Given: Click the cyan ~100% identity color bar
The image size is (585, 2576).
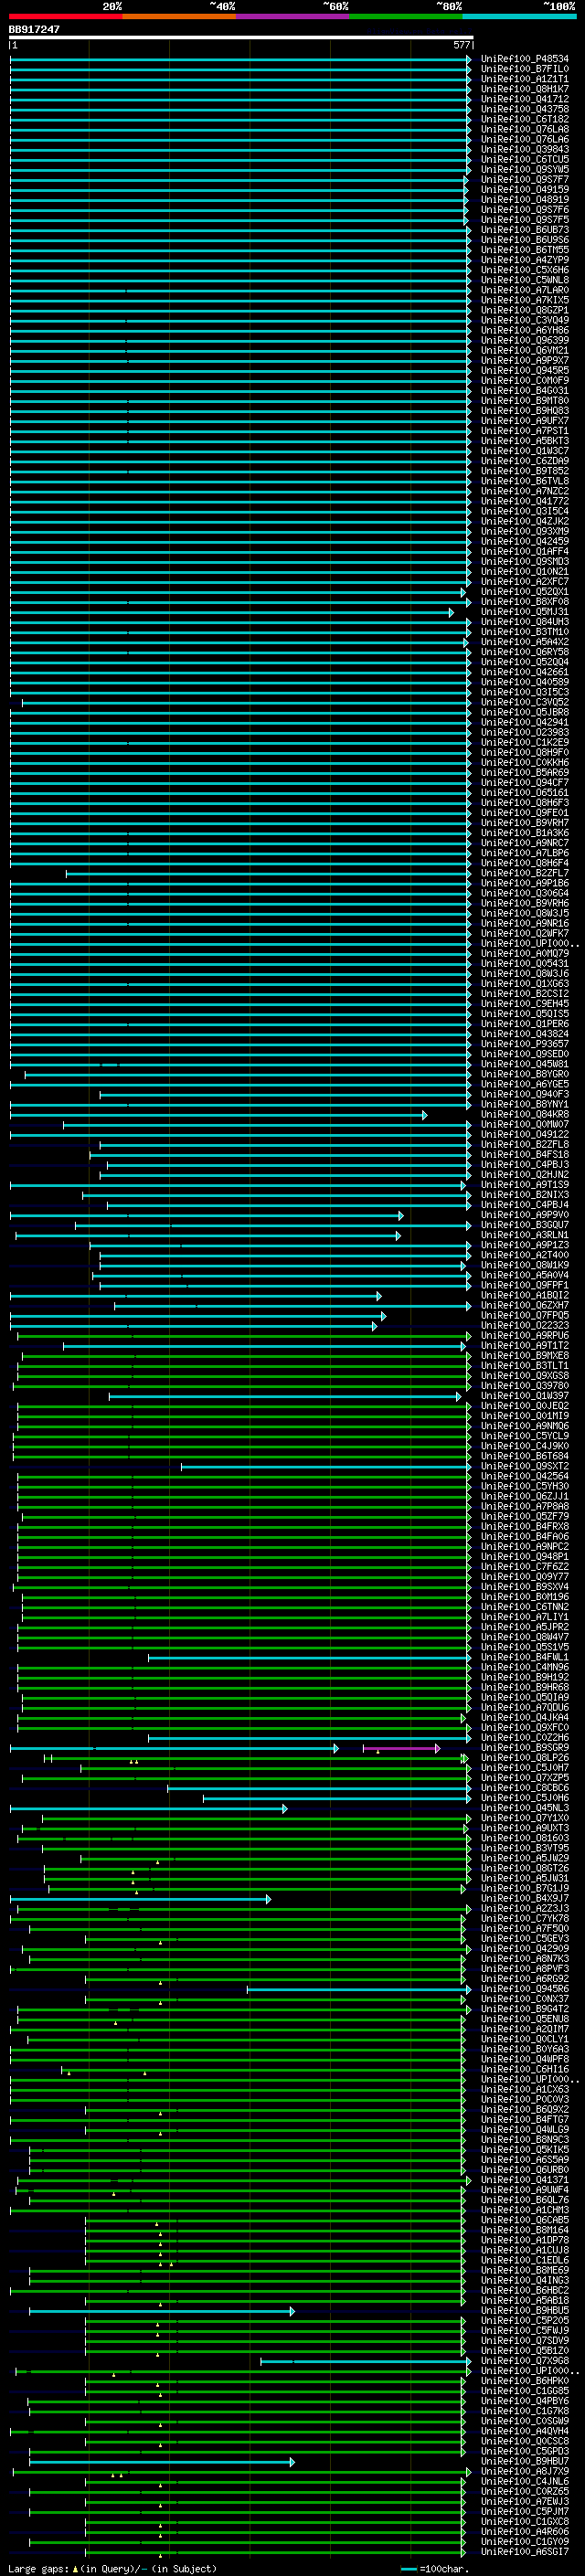Looking at the screenshot, I should tap(519, 16).
